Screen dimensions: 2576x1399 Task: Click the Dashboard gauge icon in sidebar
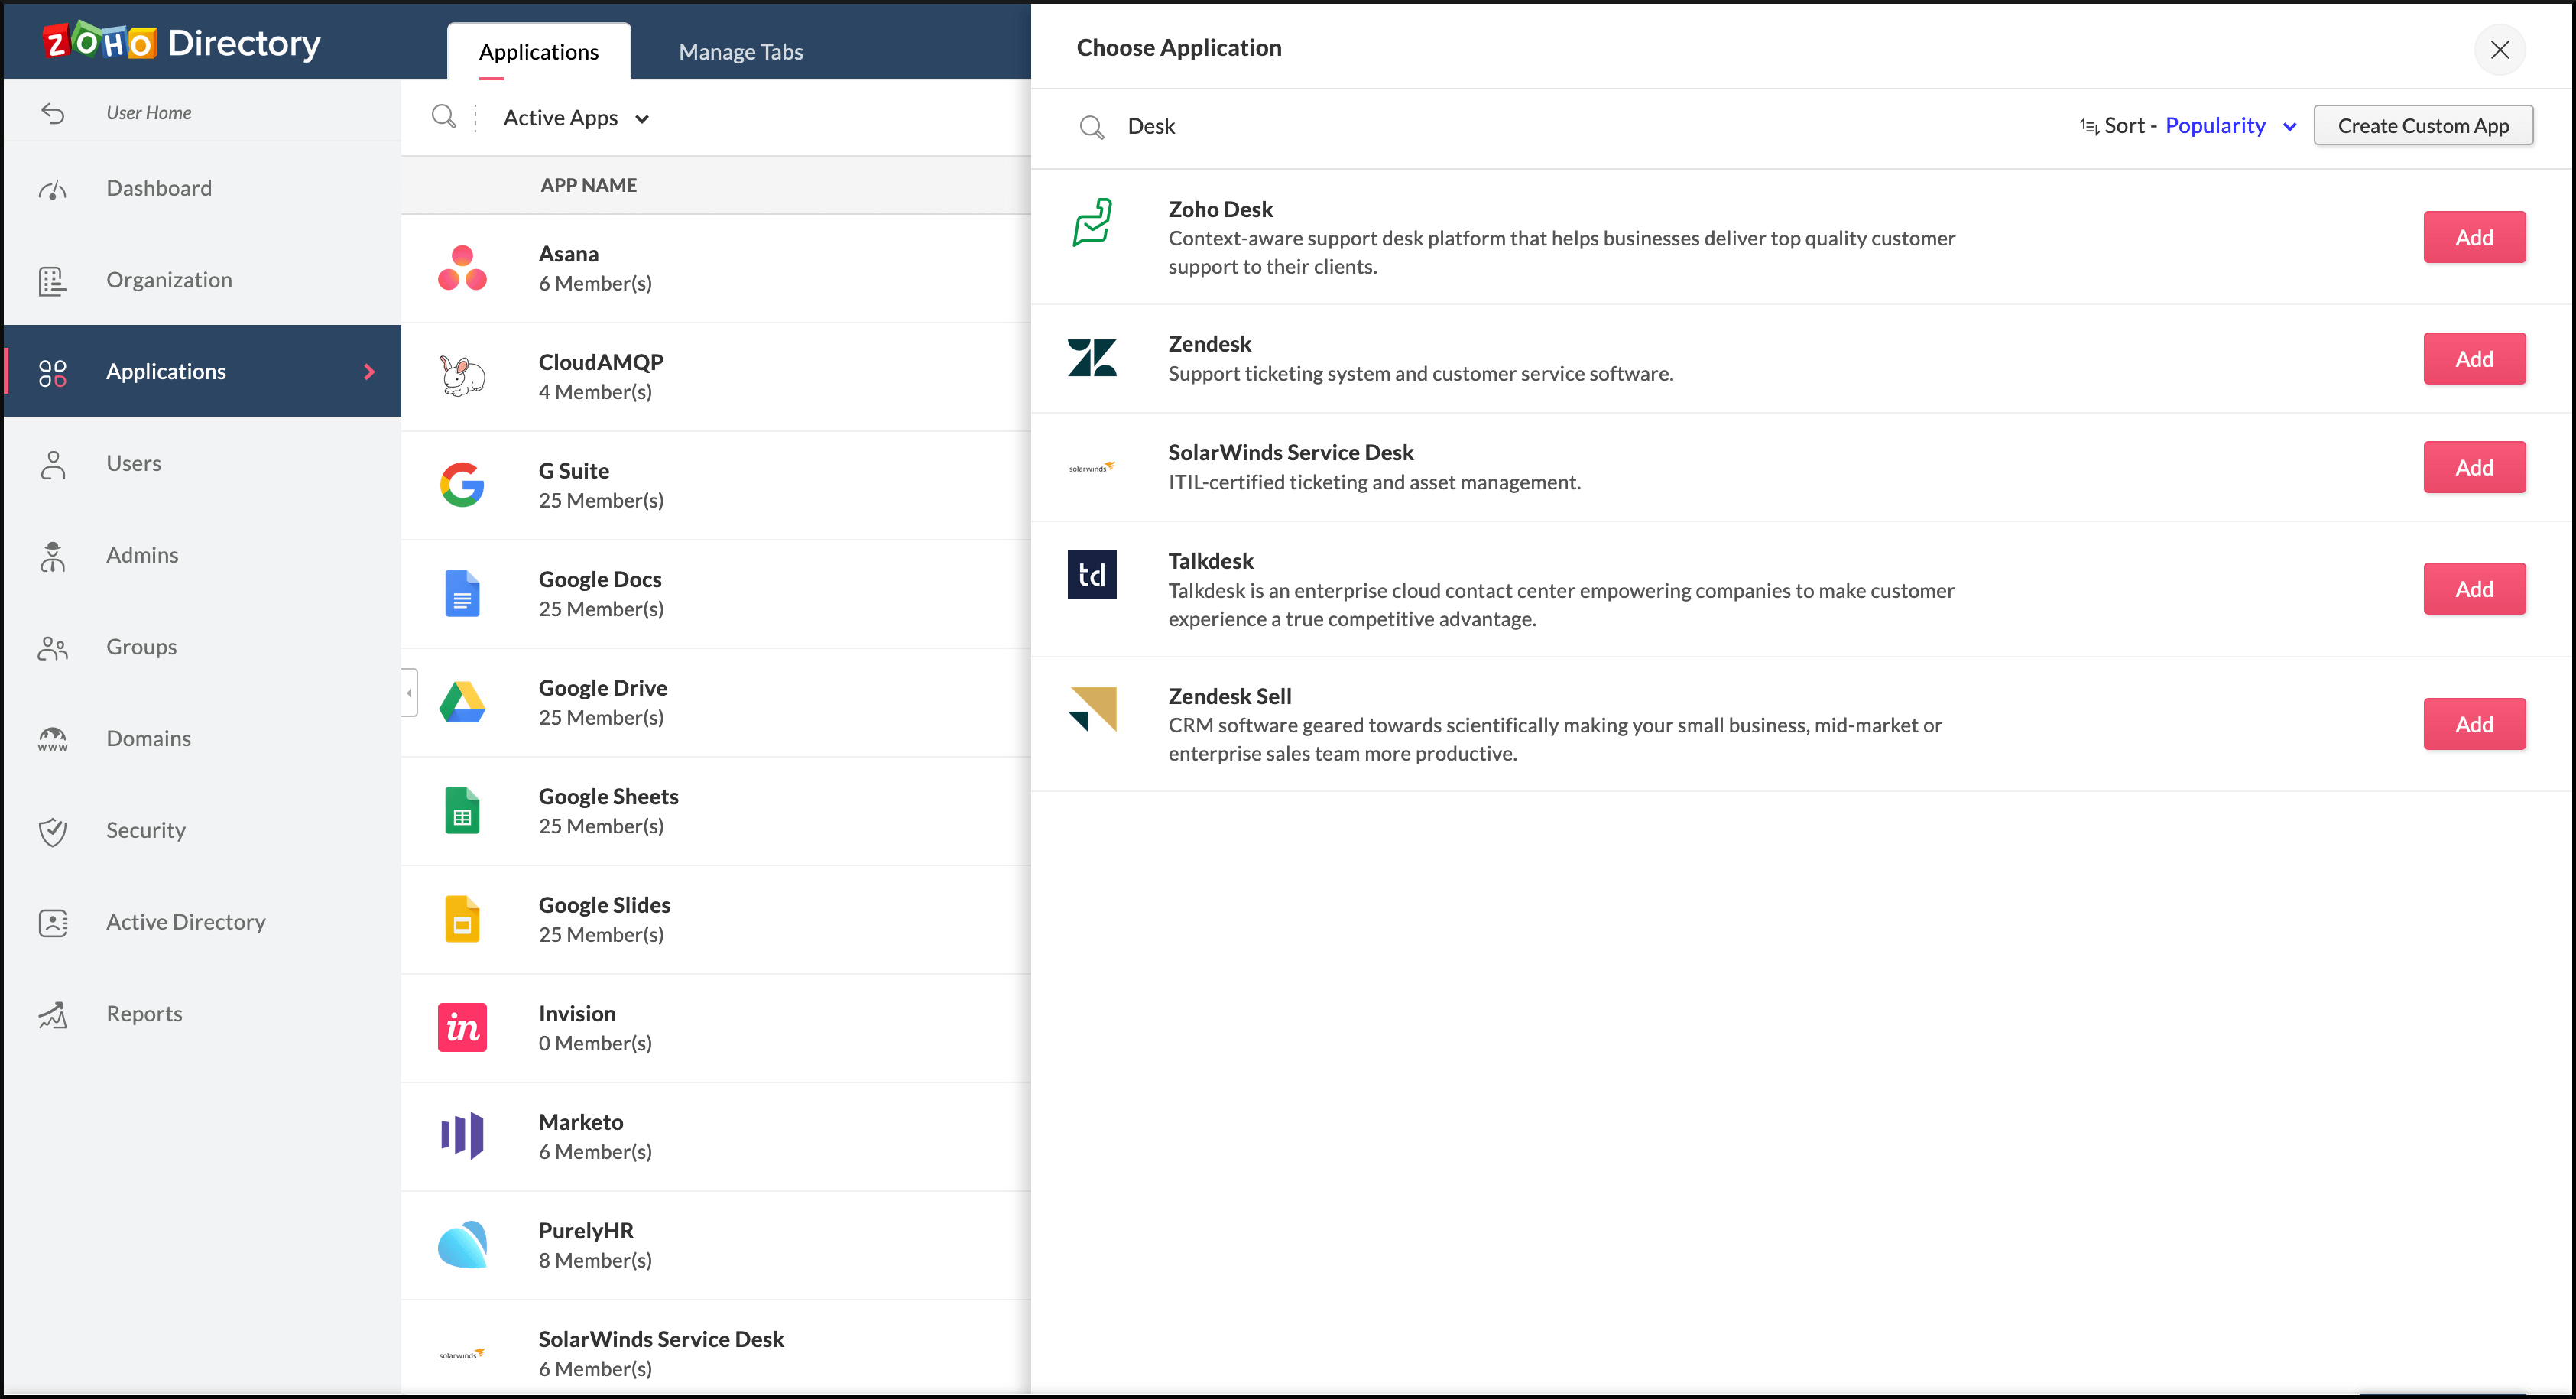pyautogui.click(x=53, y=189)
